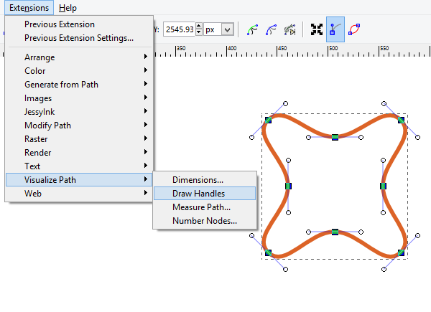Decrease Y value with down stepper arrow
The image size is (431, 312).
[x=199, y=32]
